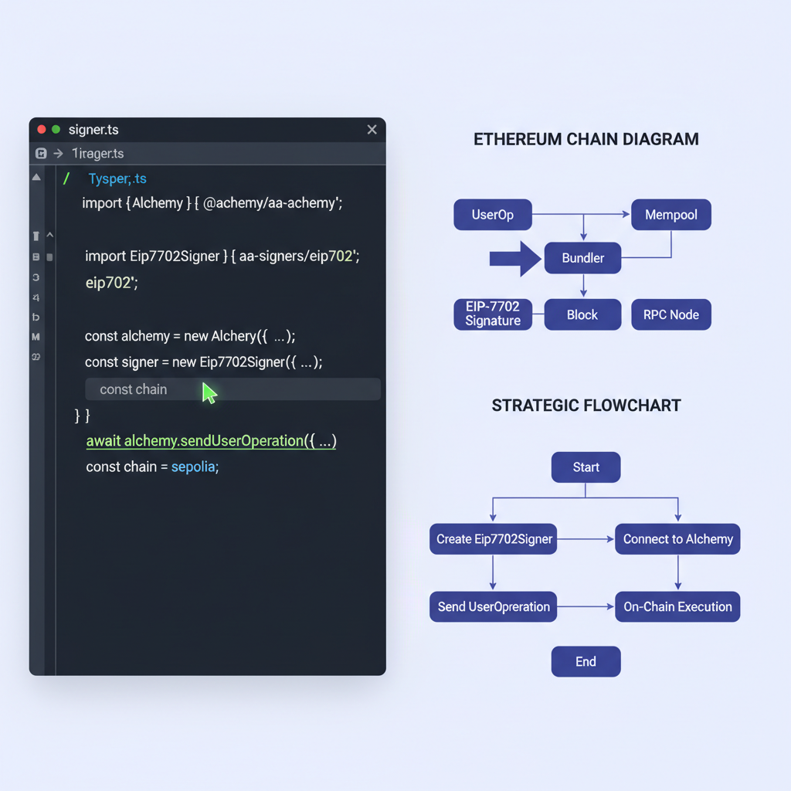Expand the chevron near the sidebar top
Screen dimensions: 791x791
(x=49, y=236)
